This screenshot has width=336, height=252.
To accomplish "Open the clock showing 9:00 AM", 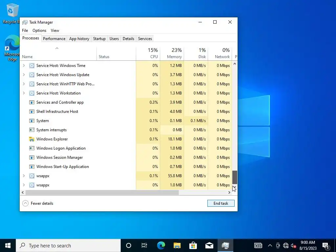I will [308, 245].
